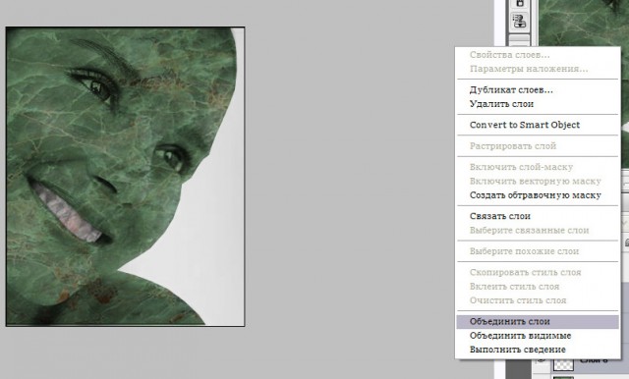Click greyed 'Очистить стиль слоя' entry
This screenshot has width=629, height=379.
[x=538, y=300]
